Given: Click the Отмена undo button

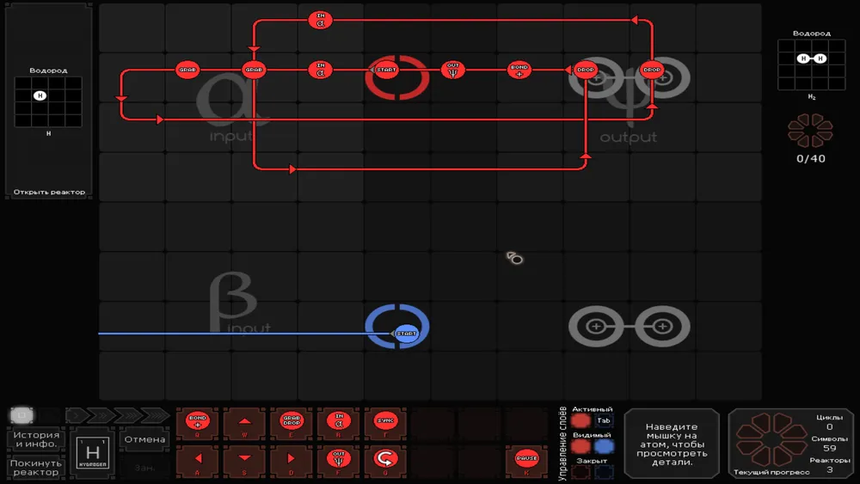Looking at the screenshot, I should click(144, 439).
